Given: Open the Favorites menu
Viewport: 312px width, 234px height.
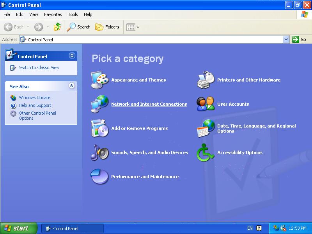Looking at the screenshot, I should 53,14.
